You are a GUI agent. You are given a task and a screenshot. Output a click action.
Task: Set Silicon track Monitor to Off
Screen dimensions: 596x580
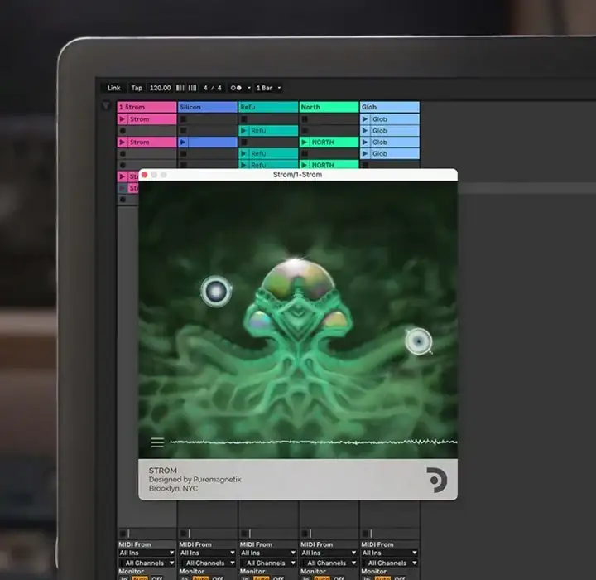(218, 578)
